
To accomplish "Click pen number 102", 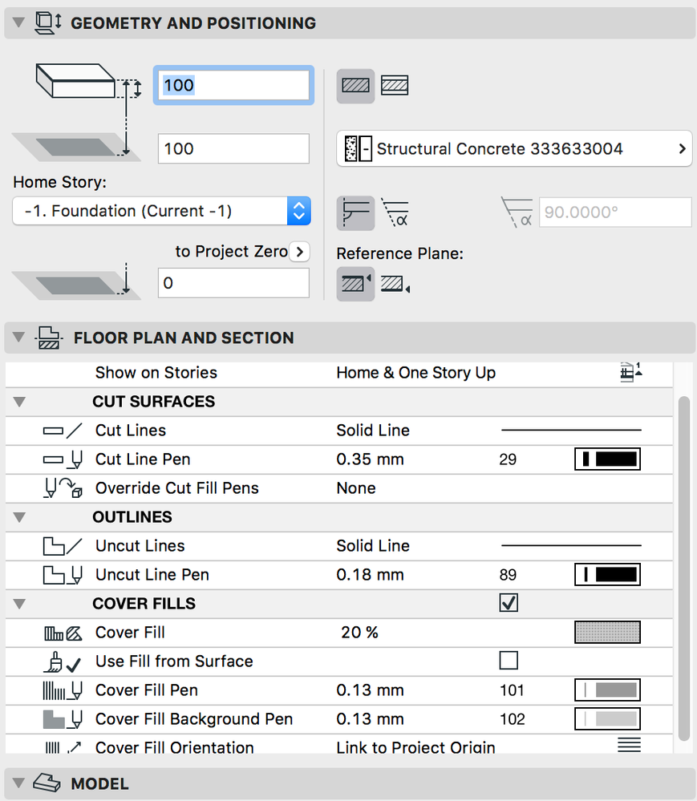I will click(x=512, y=719).
